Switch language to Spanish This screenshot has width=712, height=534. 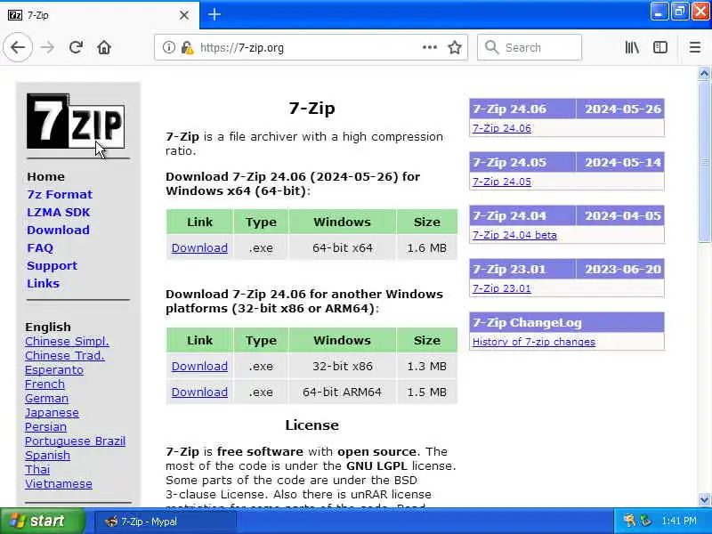(x=47, y=456)
